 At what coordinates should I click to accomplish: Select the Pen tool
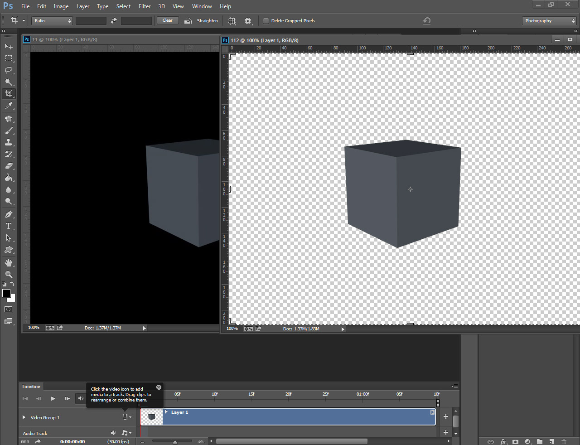pos(9,214)
